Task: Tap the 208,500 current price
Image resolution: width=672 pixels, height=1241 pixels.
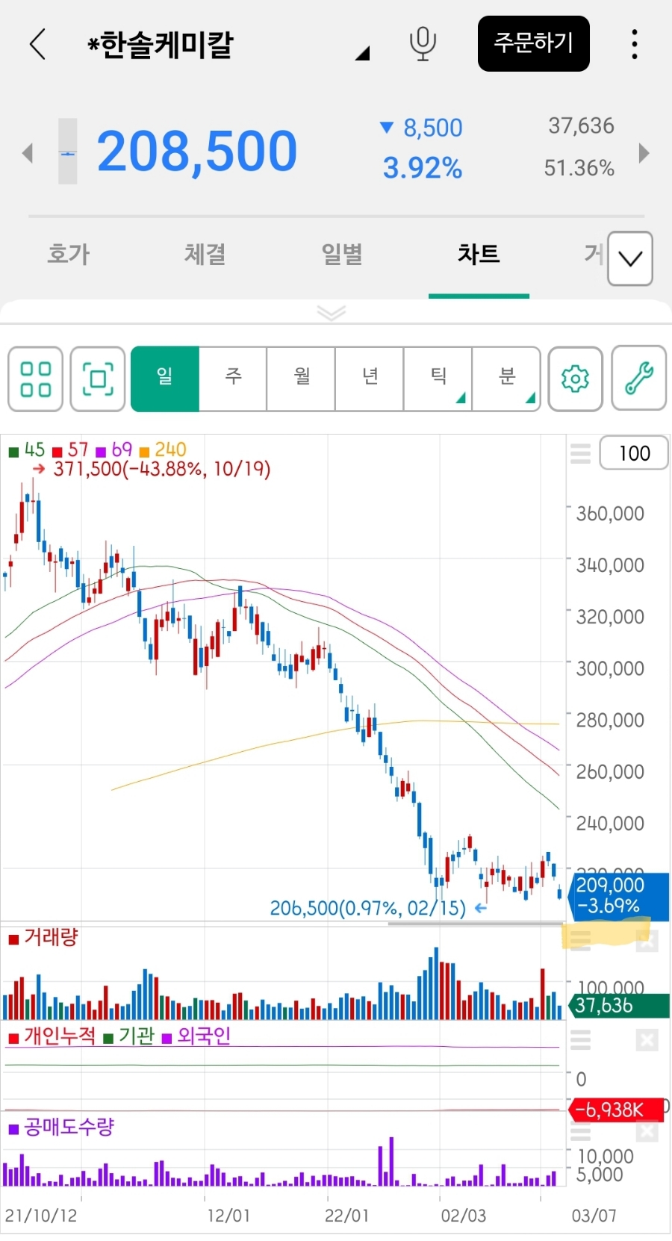Action: (197, 152)
